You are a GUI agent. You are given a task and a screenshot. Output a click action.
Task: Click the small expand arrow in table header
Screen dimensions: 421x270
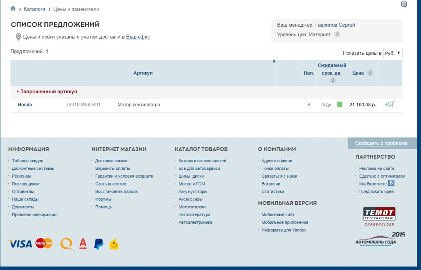click(x=274, y=62)
